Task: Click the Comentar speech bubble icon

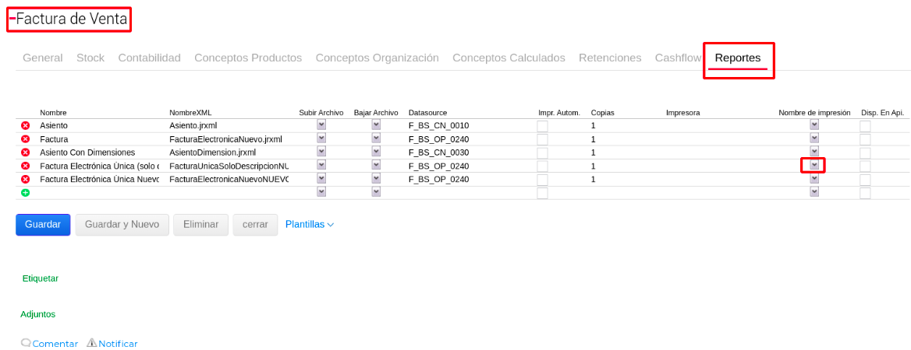Action: click(27, 343)
